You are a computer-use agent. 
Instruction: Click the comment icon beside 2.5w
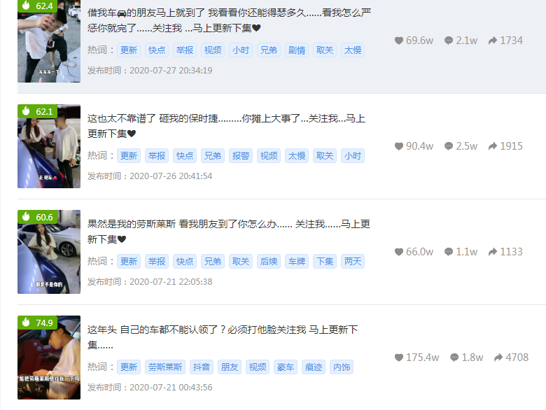(449, 146)
